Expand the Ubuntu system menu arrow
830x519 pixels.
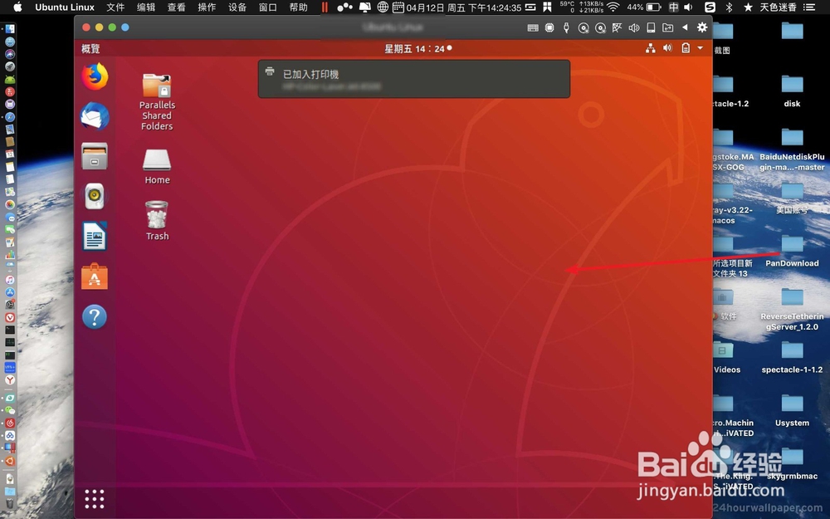click(x=701, y=48)
